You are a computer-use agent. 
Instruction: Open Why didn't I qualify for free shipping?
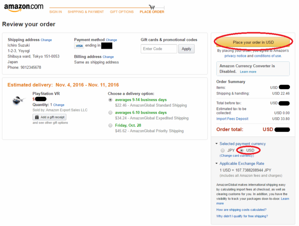pyautogui.click(x=242, y=216)
